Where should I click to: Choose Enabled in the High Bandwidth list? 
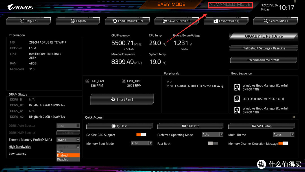[x=68, y=155]
